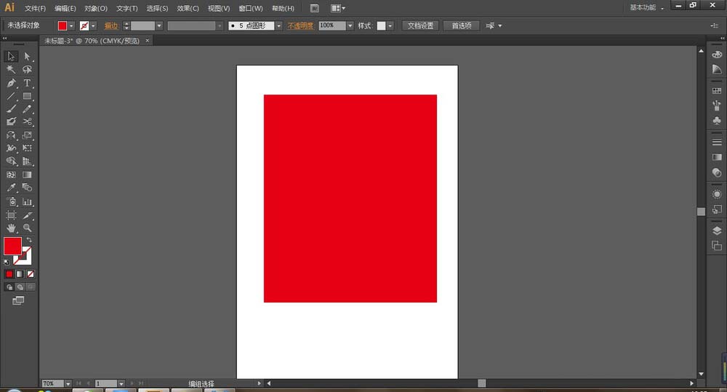
Task: Select the Line Segment tool
Action: pos(11,96)
